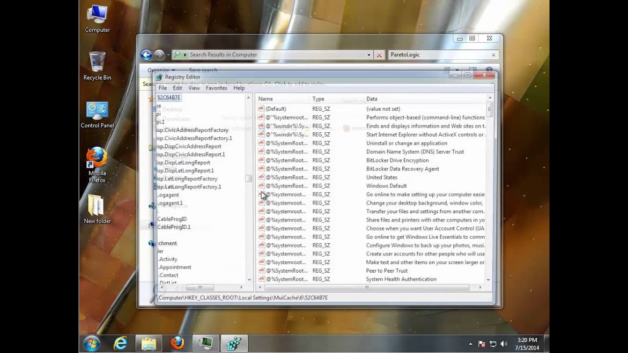The image size is (628, 353).
Task: Click the network tray icon
Action: click(493, 344)
